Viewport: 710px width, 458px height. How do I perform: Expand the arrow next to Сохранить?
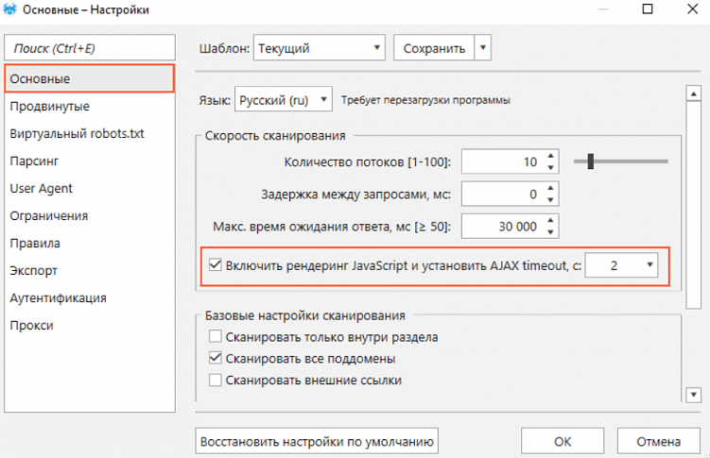coord(483,48)
